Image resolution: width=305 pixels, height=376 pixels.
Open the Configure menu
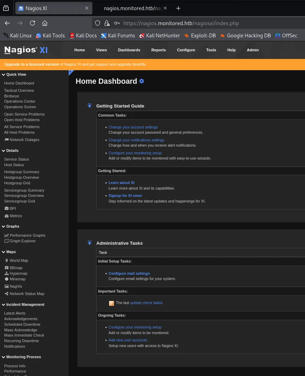(186, 50)
